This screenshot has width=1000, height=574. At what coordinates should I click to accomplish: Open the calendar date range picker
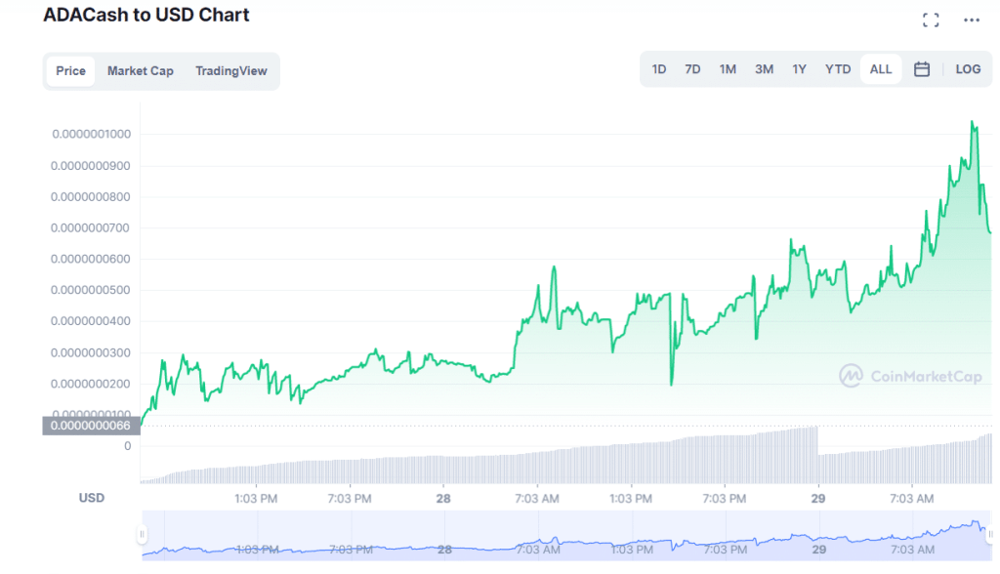(x=921, y=69)
